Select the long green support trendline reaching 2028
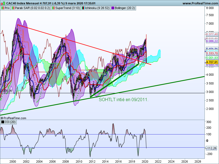Image resolution: width=219 pixels, height=164 pixels. [102, 96]
